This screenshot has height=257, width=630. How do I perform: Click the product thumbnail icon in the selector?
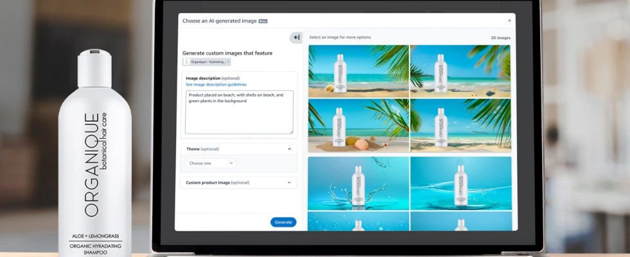click(186, 62)
